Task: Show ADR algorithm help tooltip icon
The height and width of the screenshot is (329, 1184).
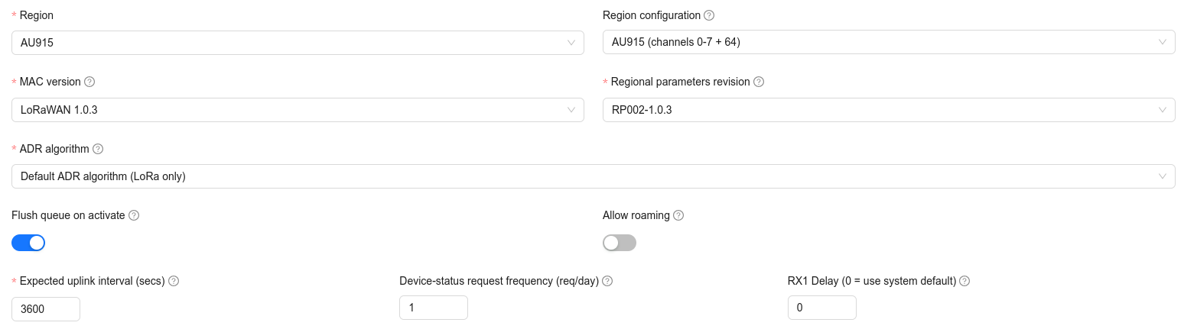Action: pyautogui.click(x=98, y=149)
